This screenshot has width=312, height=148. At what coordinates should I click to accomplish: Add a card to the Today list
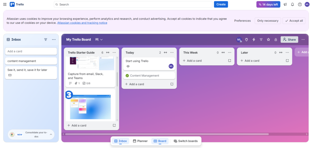coord(134,84)
